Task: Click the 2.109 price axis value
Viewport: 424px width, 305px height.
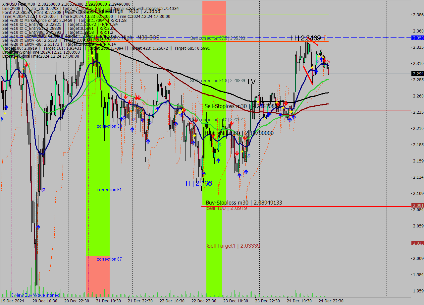Action: point(418,194)
